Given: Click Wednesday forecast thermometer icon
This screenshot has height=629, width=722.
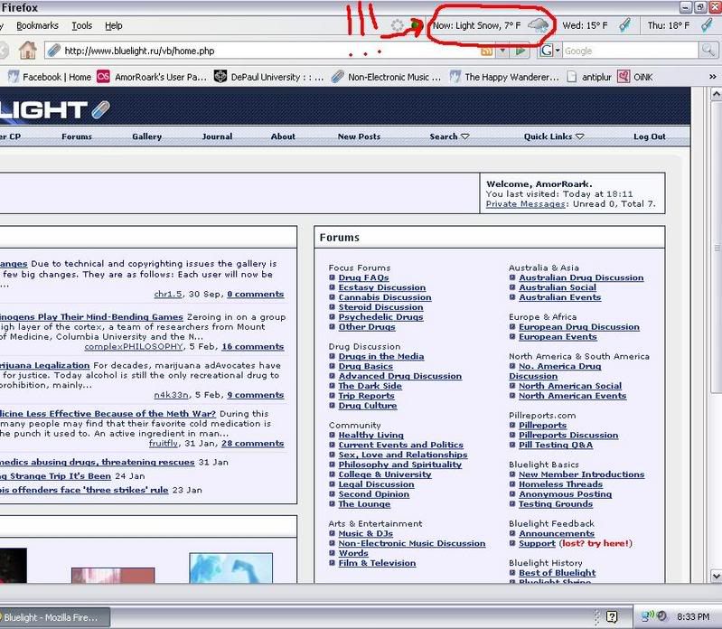Looking at the screenshot, I should 624,25.
